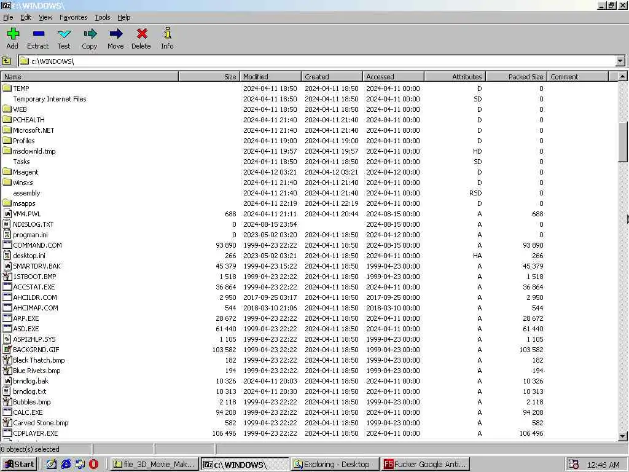Click the ASPI2HLP.SYS file icon
This screenshot has width=629, height=472.
[7, 339]
